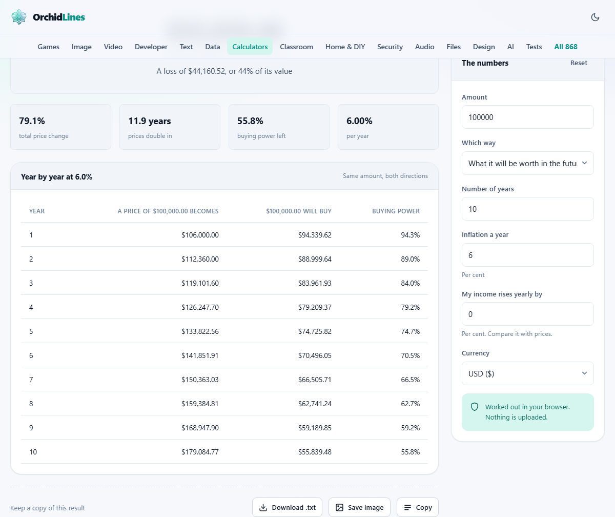Click the Year by year at 6.0% heading
This screenshot has width=615, height=517.
click(x=56, y=176)
